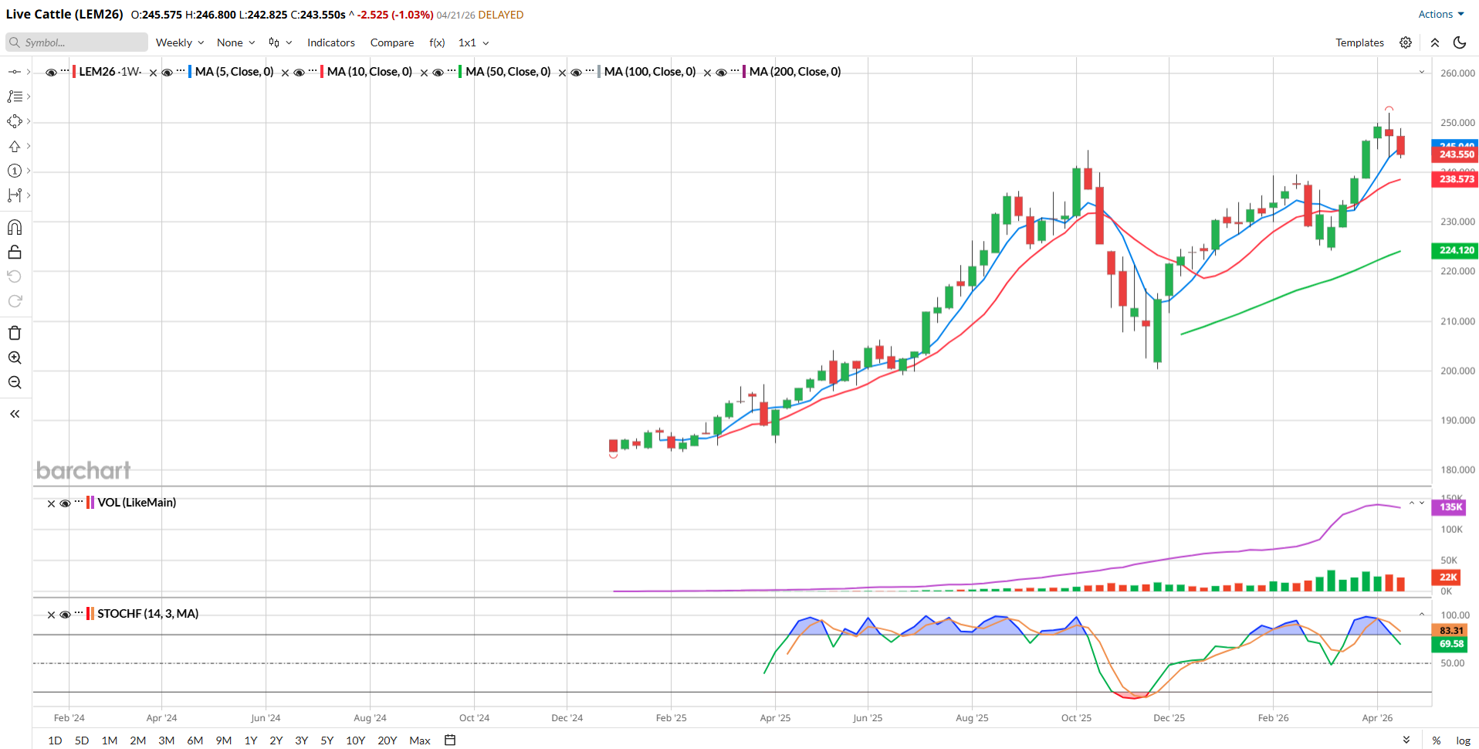Open the Weekly timeframe dropdown
The width and height of the screenshot is (1479, 749).
[x=180, y=42]
